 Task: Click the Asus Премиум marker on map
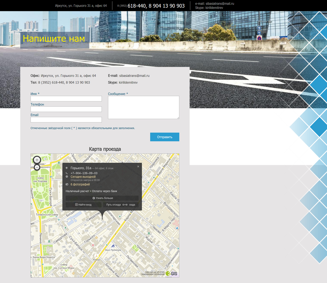pos(113,246)
